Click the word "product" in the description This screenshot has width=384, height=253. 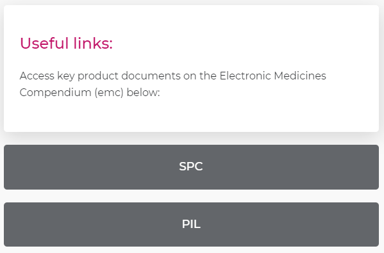98,76
